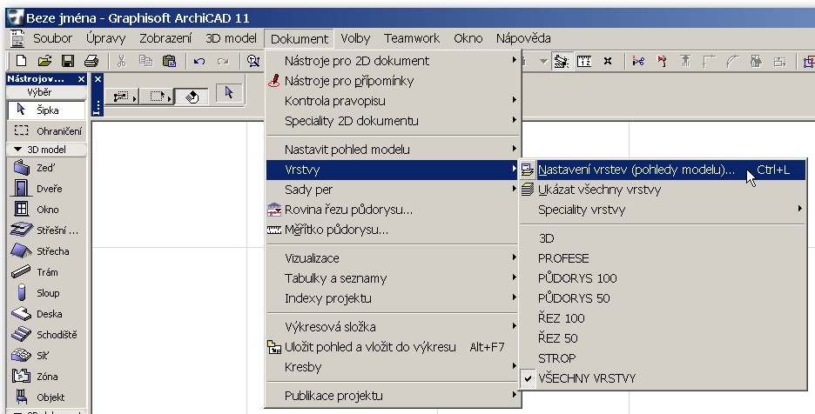Click the curved edge icon in toolbar
The width and height of the screenshot is (815, 414).
[x=732, y=61]
